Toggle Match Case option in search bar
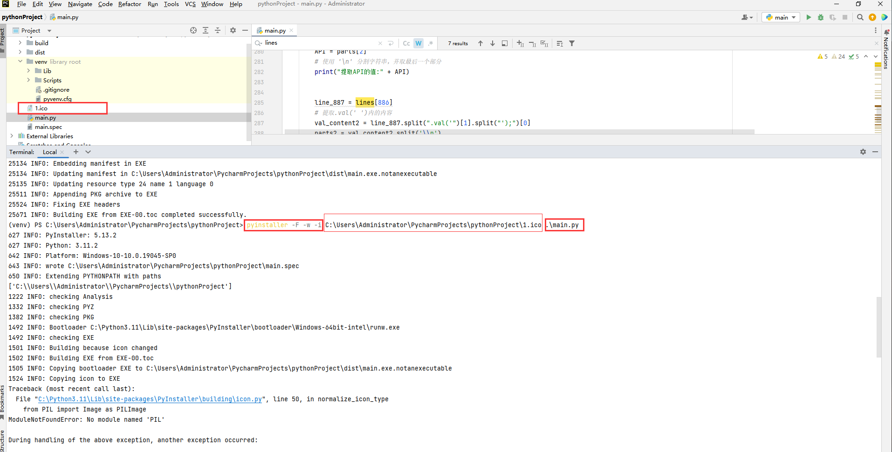This screenshot has height=452, width=892. (406, 43)
